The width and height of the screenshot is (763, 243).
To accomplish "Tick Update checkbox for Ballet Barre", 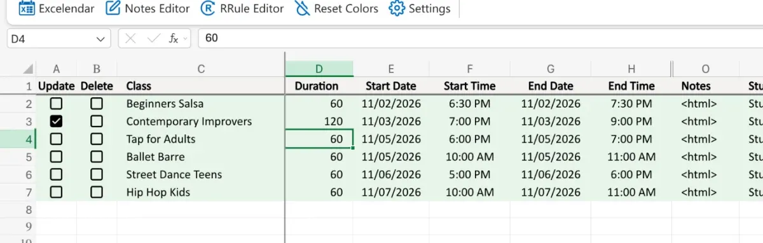I will pos(57,157).
